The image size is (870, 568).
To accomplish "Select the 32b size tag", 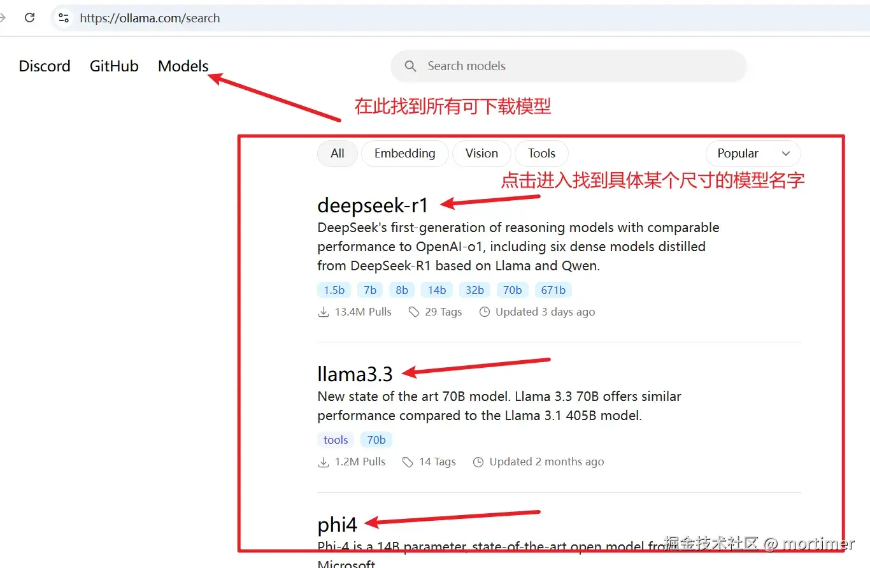I will pos(474,290).
